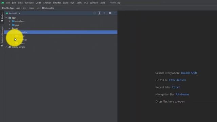This screenshot has height=122, width=217.
Task: Click the Double Shift shortcut hint
Action: tap(189, 73)
